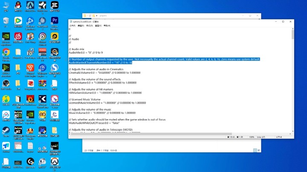Open Notepad's File (文件) menu
307x172 pixels.
click(x=72, y=26)
